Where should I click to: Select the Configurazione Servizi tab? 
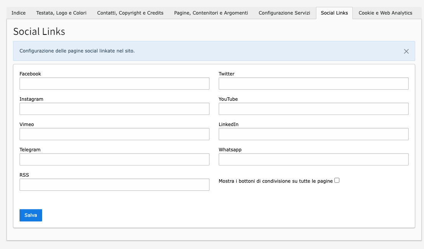284,13
